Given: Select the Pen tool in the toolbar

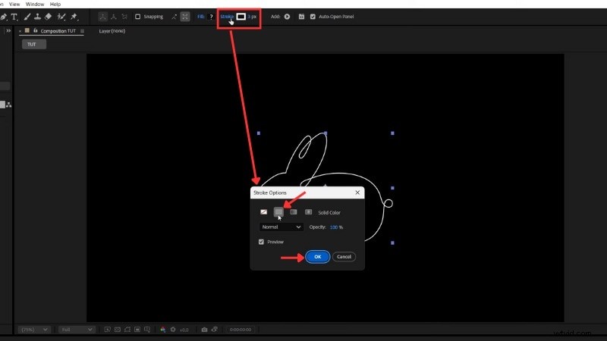Looking at the screenshot, I should tap(3, 17).
